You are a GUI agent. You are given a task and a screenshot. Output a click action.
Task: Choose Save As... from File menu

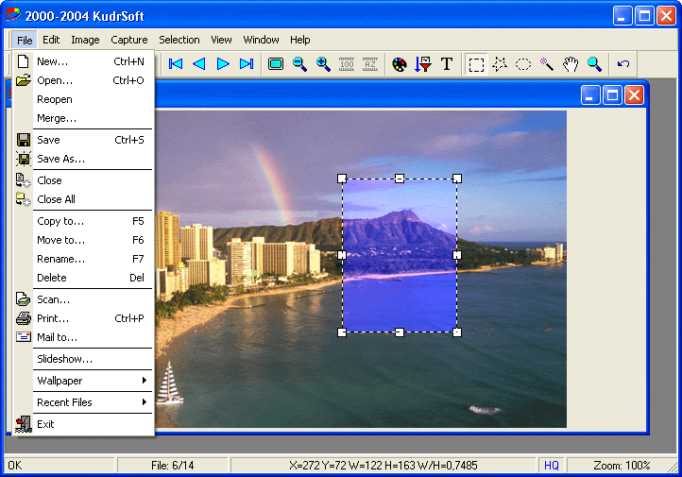60,159
